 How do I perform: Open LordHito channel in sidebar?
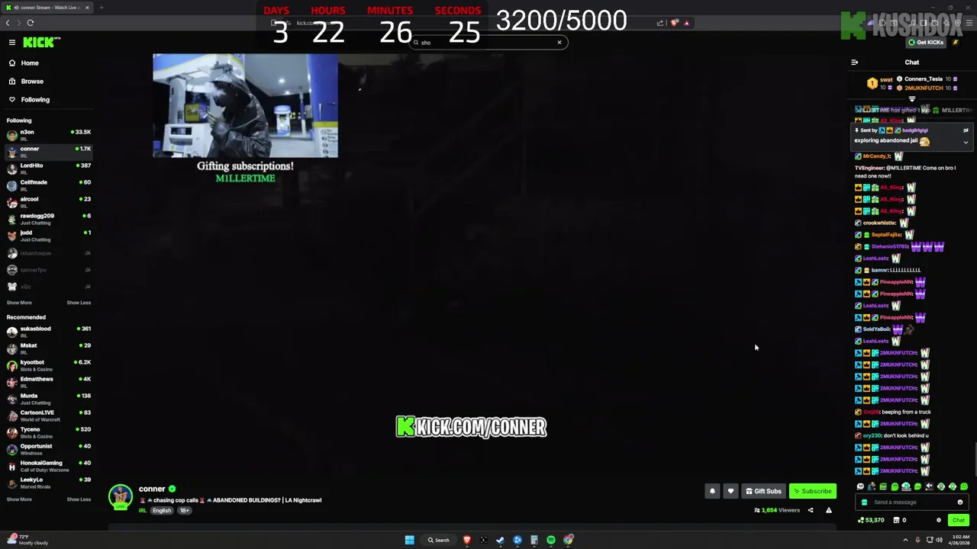(49, 168)
